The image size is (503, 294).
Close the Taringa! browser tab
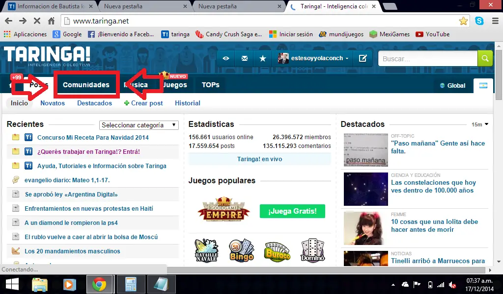coord(374,6)
